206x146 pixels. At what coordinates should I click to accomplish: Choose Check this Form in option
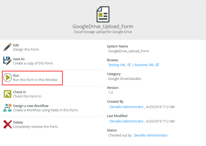coord(28,96)
